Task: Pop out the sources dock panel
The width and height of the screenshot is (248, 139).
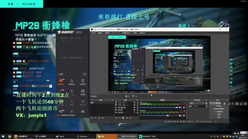Action: coord(137,100)
